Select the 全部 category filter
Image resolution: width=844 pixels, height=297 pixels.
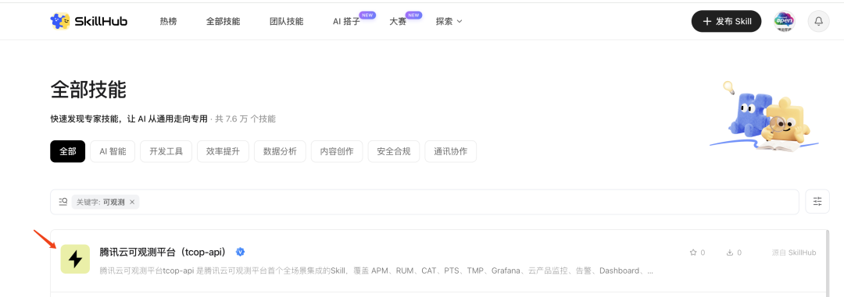(x=68, y=151)
